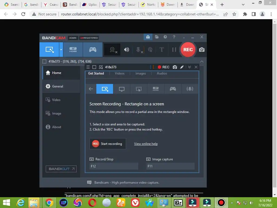The width and height of the screenshot is (277, 208).
Task: Open the output folder icon
Action: click(x=157, y=37)
